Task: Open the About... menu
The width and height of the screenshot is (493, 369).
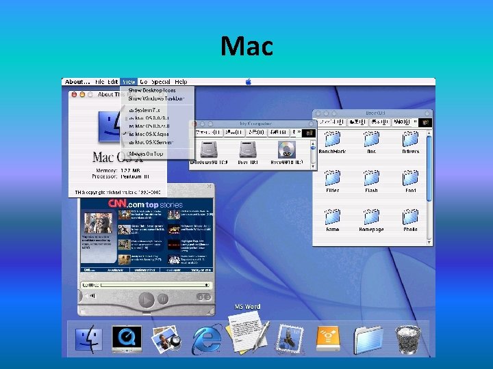Action: [x=77, y=82]
